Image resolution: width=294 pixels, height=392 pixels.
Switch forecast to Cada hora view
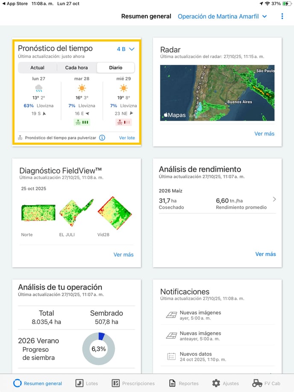pos(76,68)
